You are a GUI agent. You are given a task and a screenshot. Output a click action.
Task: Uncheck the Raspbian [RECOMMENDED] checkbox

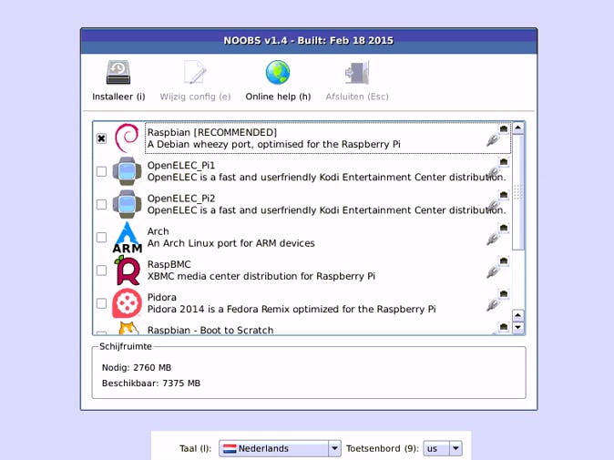[101, 138]
